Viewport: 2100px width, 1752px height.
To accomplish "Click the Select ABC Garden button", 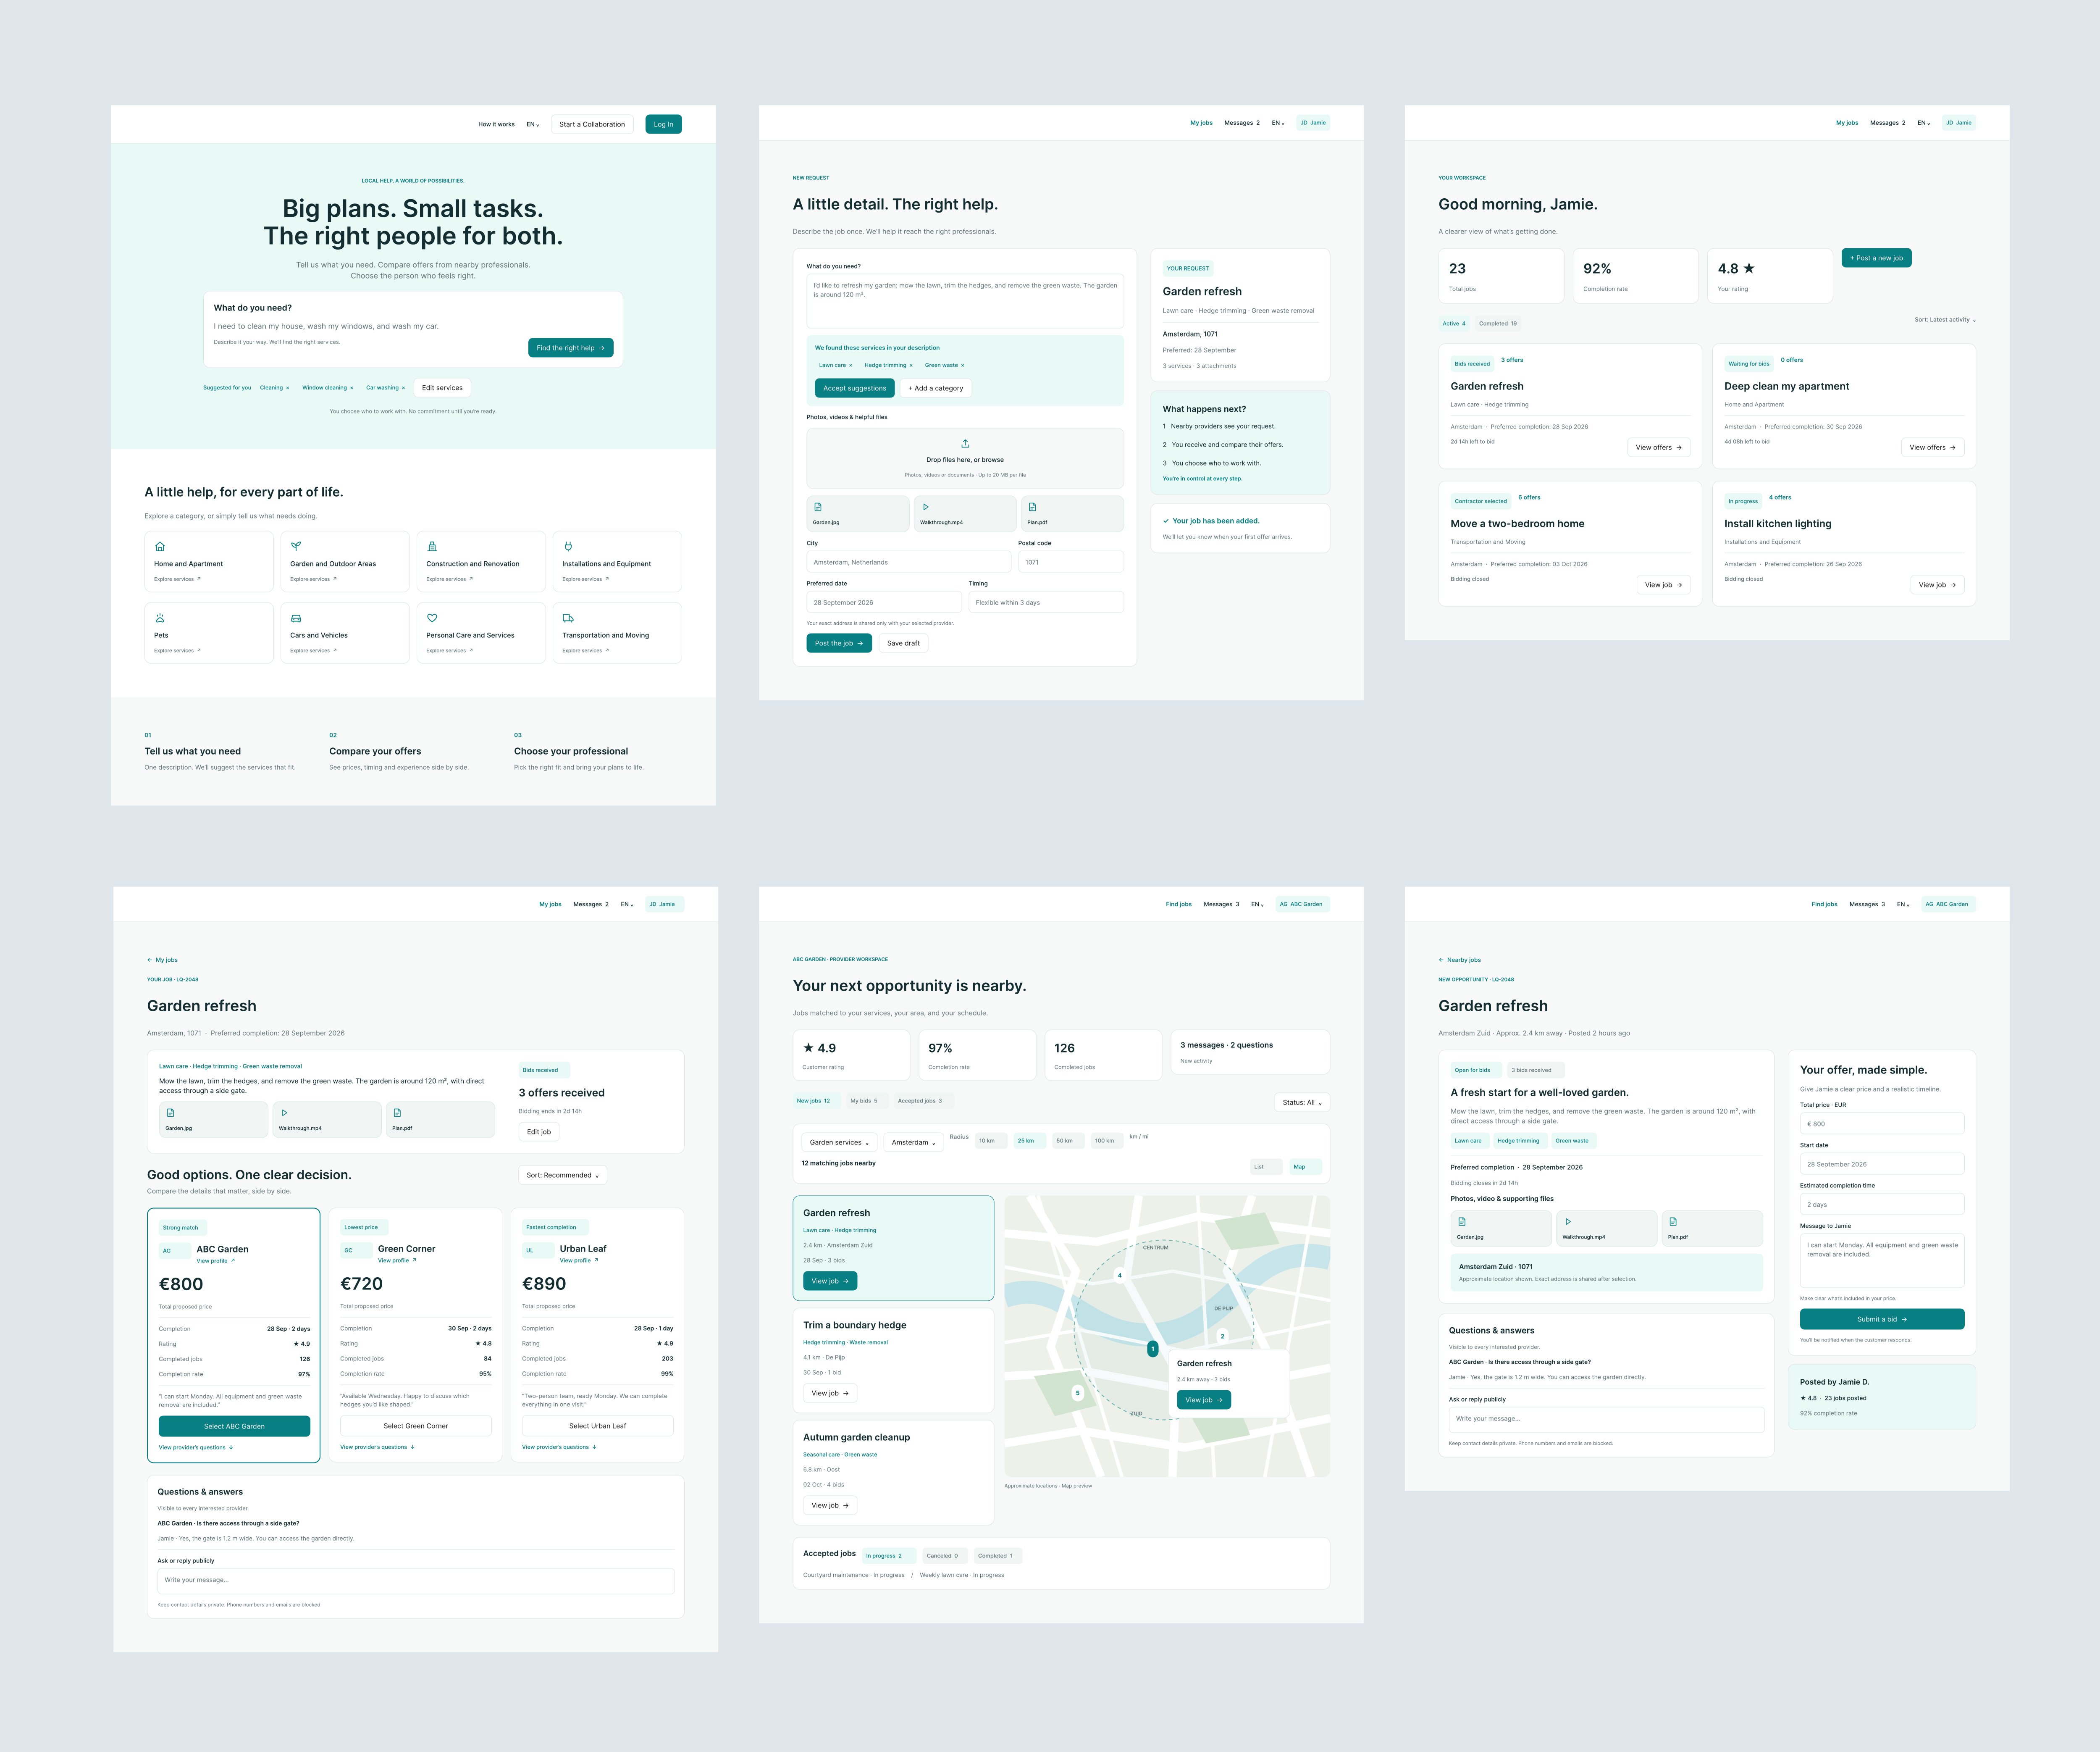I will coord(234,1427).
